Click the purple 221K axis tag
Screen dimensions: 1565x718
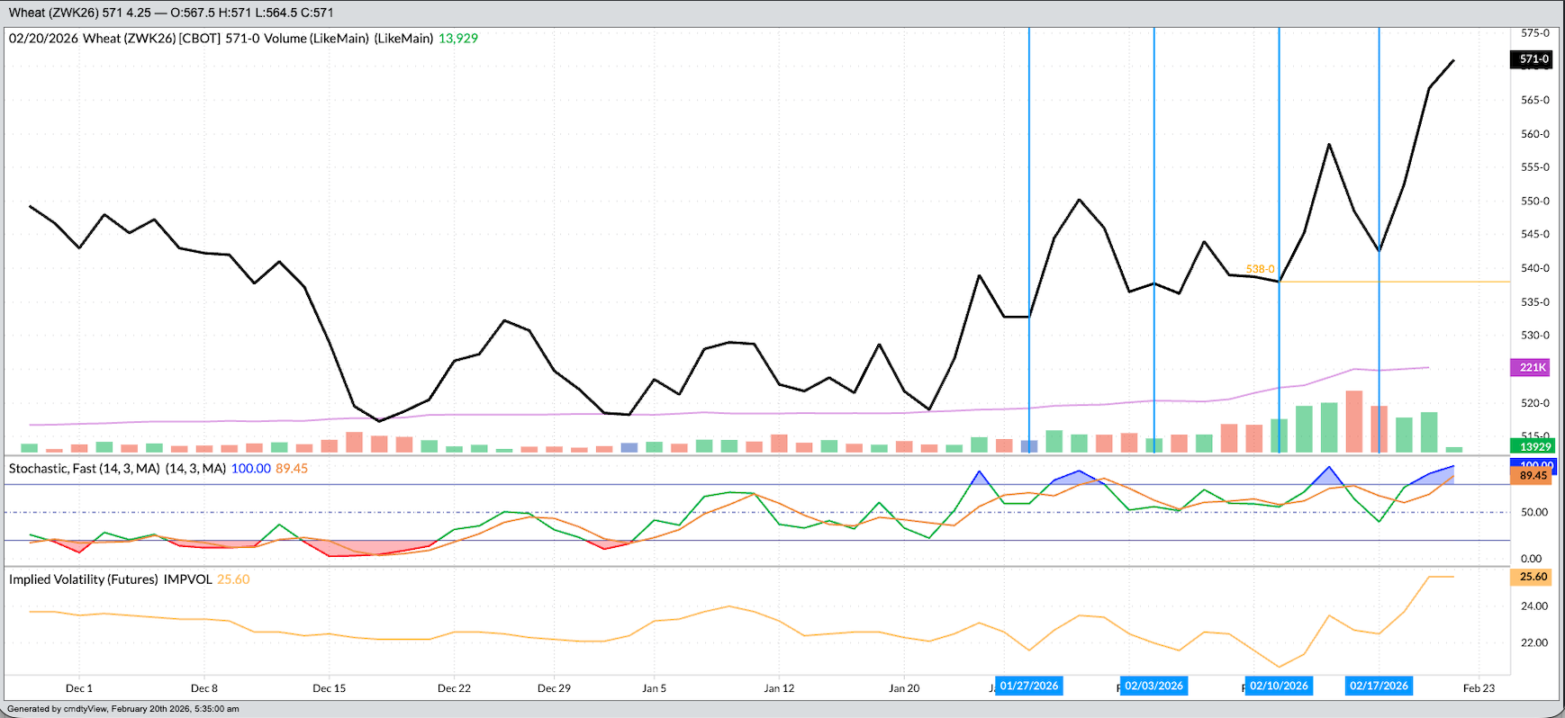[x=1533, y=367]
